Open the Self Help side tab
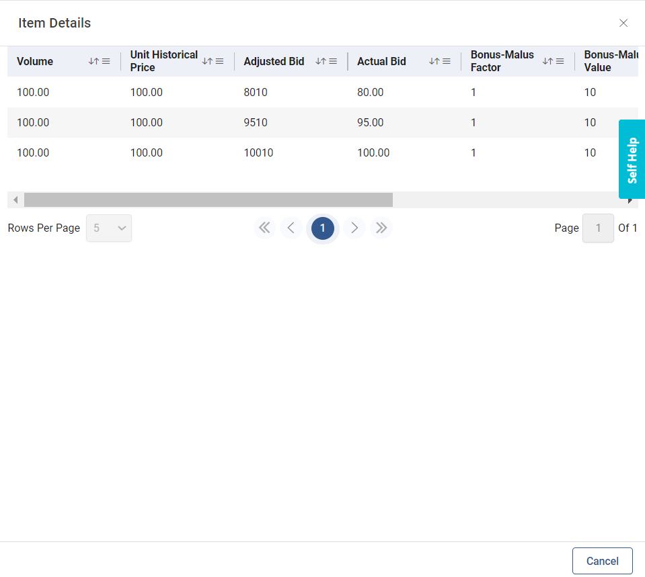The height and width of the screenshot is (577, 645). 632,159
